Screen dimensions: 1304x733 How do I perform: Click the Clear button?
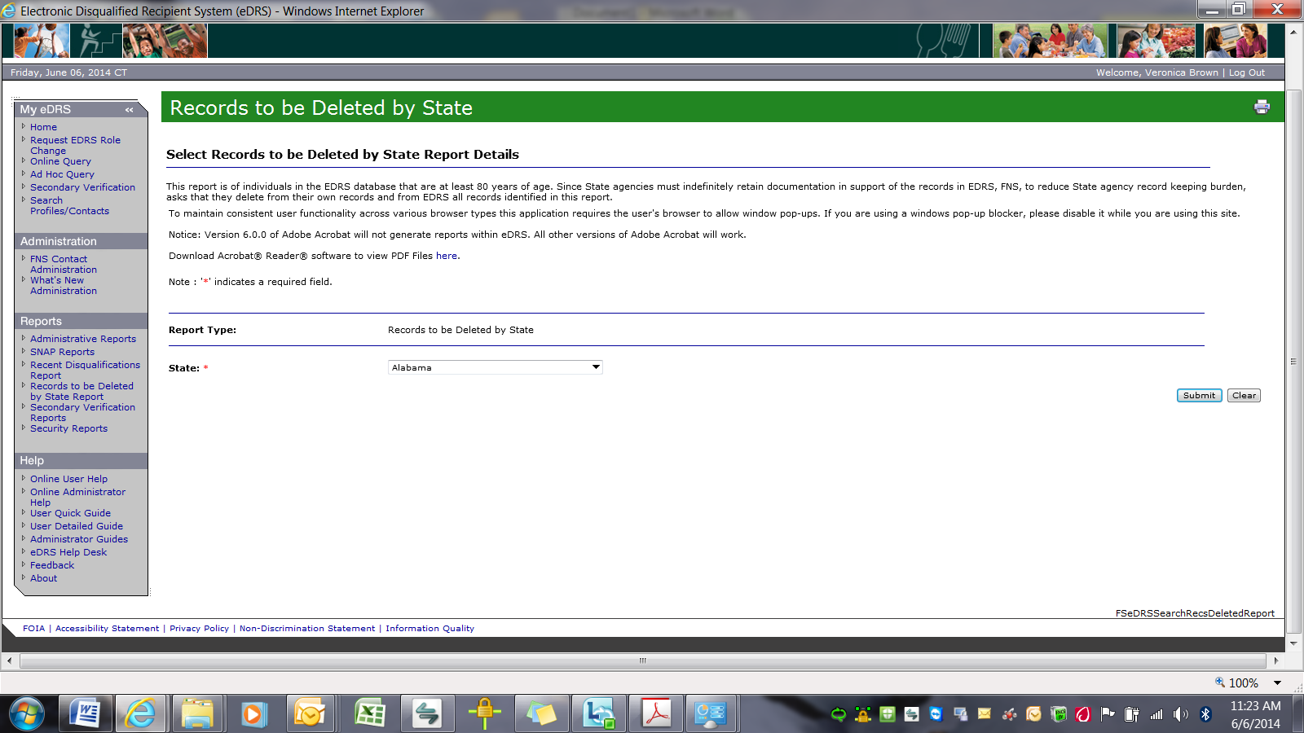click(1244, 396)
